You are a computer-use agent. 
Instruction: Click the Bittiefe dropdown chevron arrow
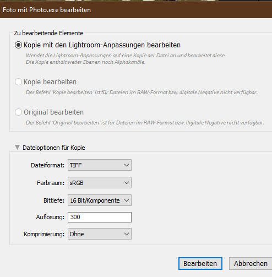pyautogui.click(x=127, y=200)
